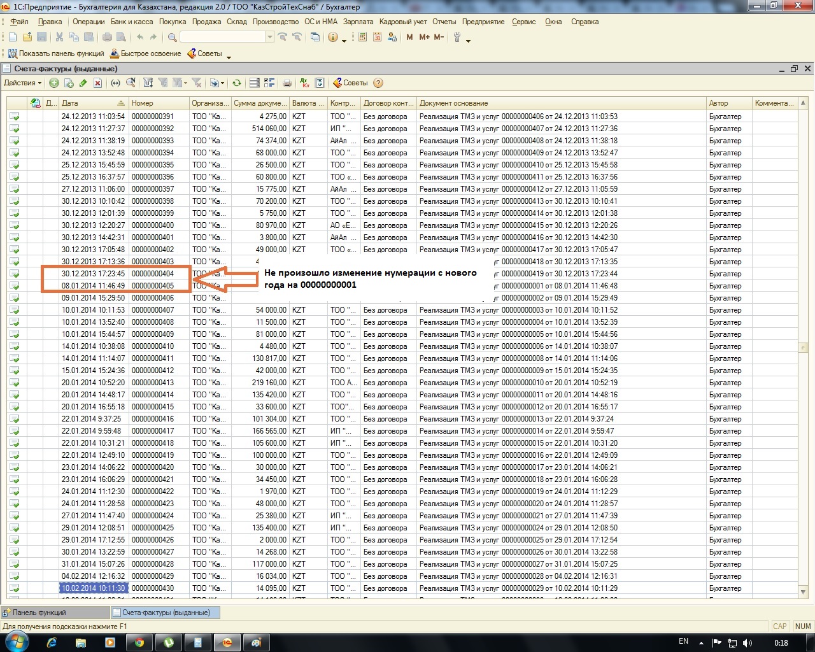Click the amount cell 514 060,00

[x=260, y=129]
